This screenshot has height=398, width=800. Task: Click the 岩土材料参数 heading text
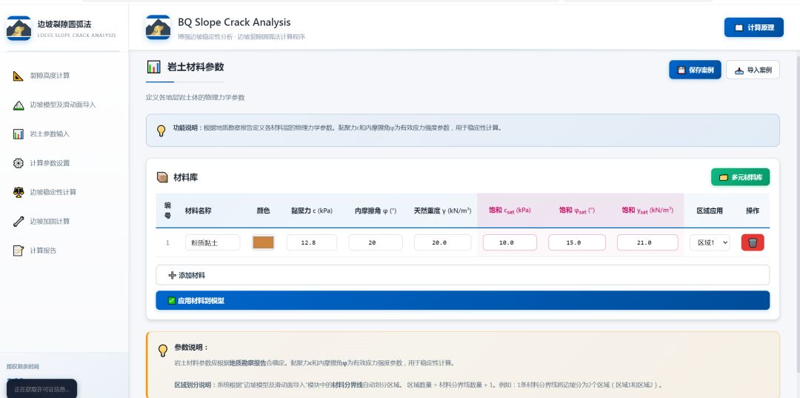[x=196, y=67]
